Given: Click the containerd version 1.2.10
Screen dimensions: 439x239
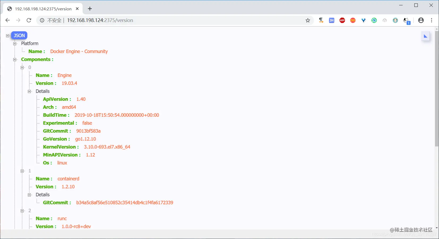Looking at the screenshot, I should pos(68,187).
